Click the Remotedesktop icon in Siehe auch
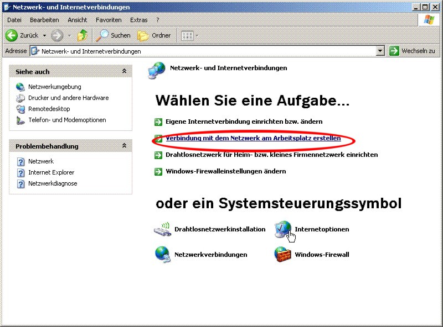Image resolution: width=443 pixels, height=327 pixels. tap(20, 109)
